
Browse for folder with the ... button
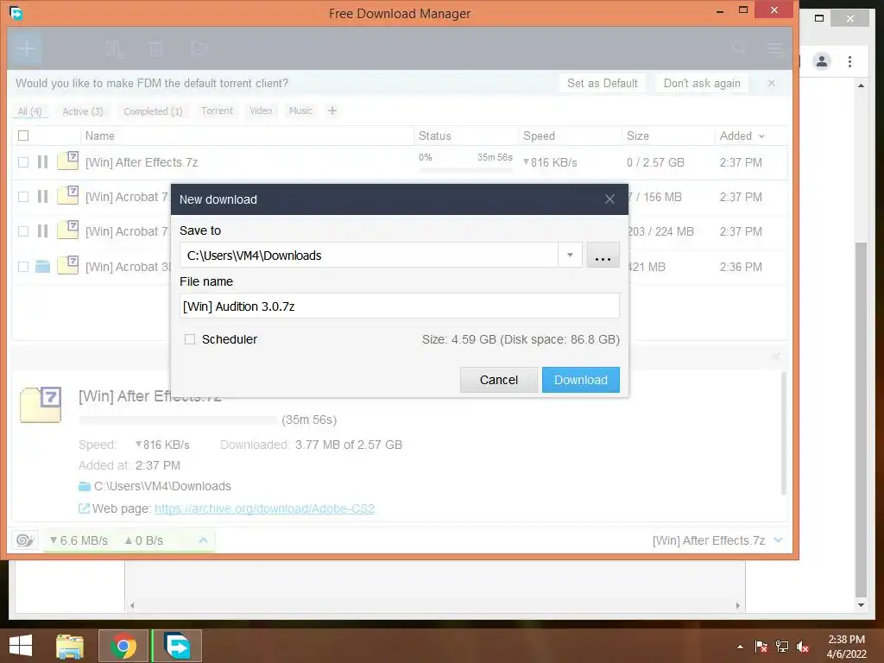point(603,256)
